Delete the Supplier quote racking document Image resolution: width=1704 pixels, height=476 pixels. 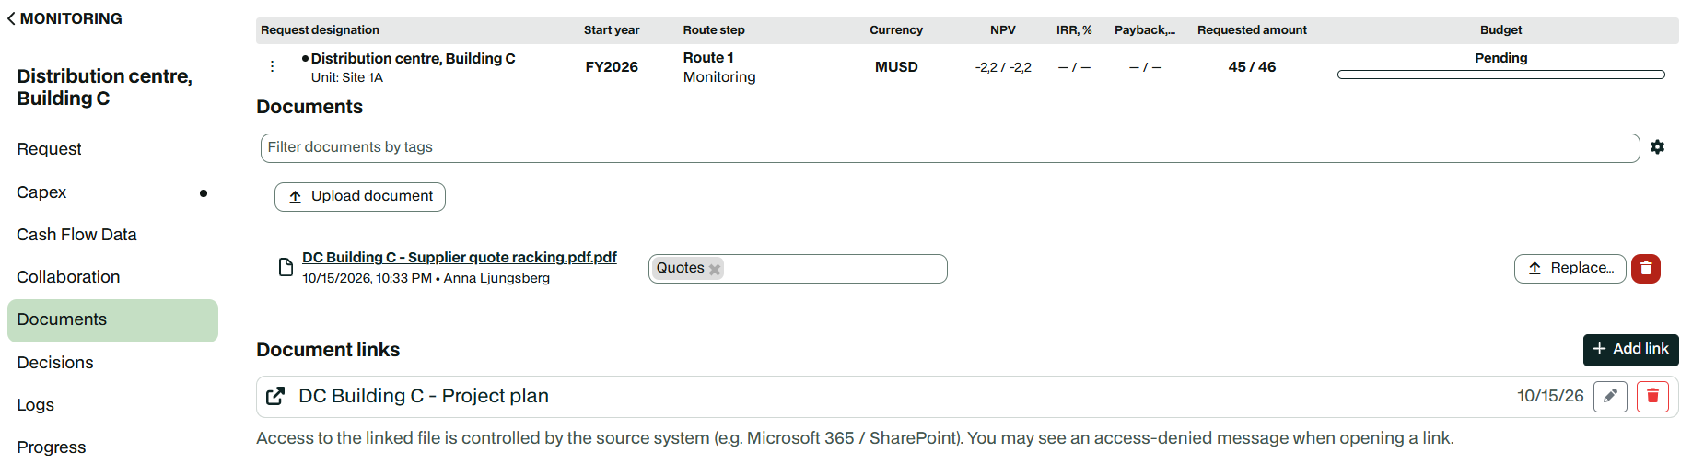tap(1646, 269)
